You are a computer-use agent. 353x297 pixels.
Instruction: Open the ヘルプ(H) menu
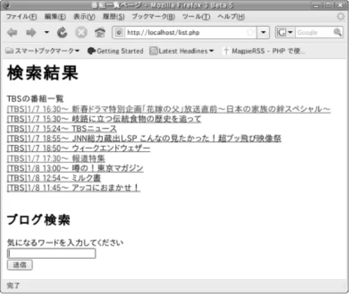coord(231,17)
